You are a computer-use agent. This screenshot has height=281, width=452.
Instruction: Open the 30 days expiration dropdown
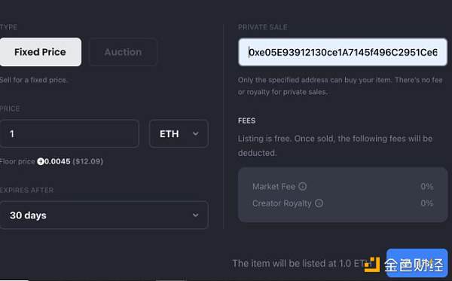(x=104, y=215)
